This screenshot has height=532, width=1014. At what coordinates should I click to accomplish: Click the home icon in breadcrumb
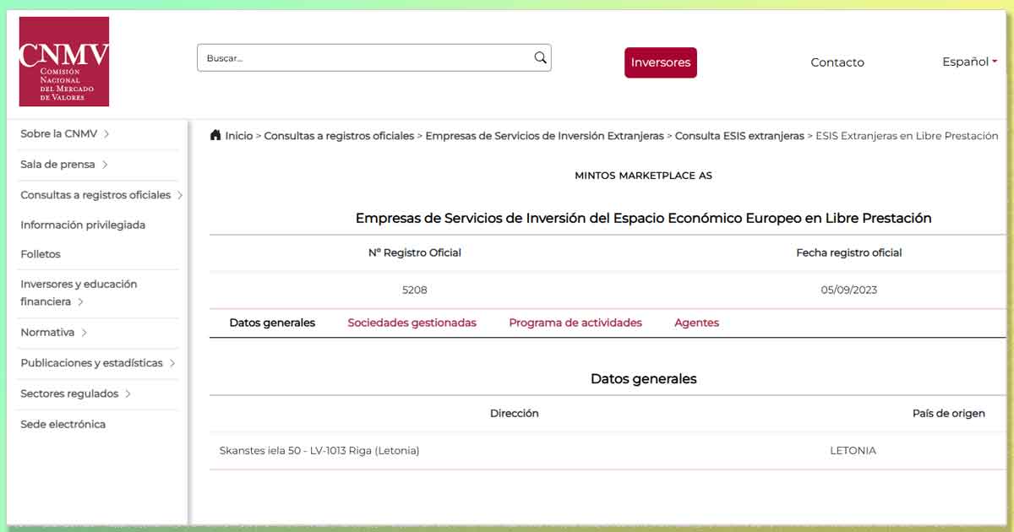click(215, 135)
